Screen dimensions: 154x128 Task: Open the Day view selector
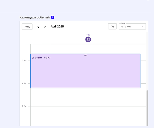point(112,26)
